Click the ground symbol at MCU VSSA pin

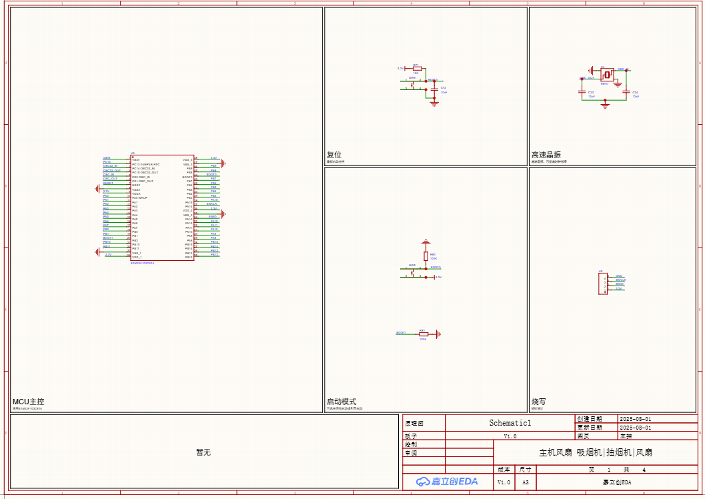97,189
